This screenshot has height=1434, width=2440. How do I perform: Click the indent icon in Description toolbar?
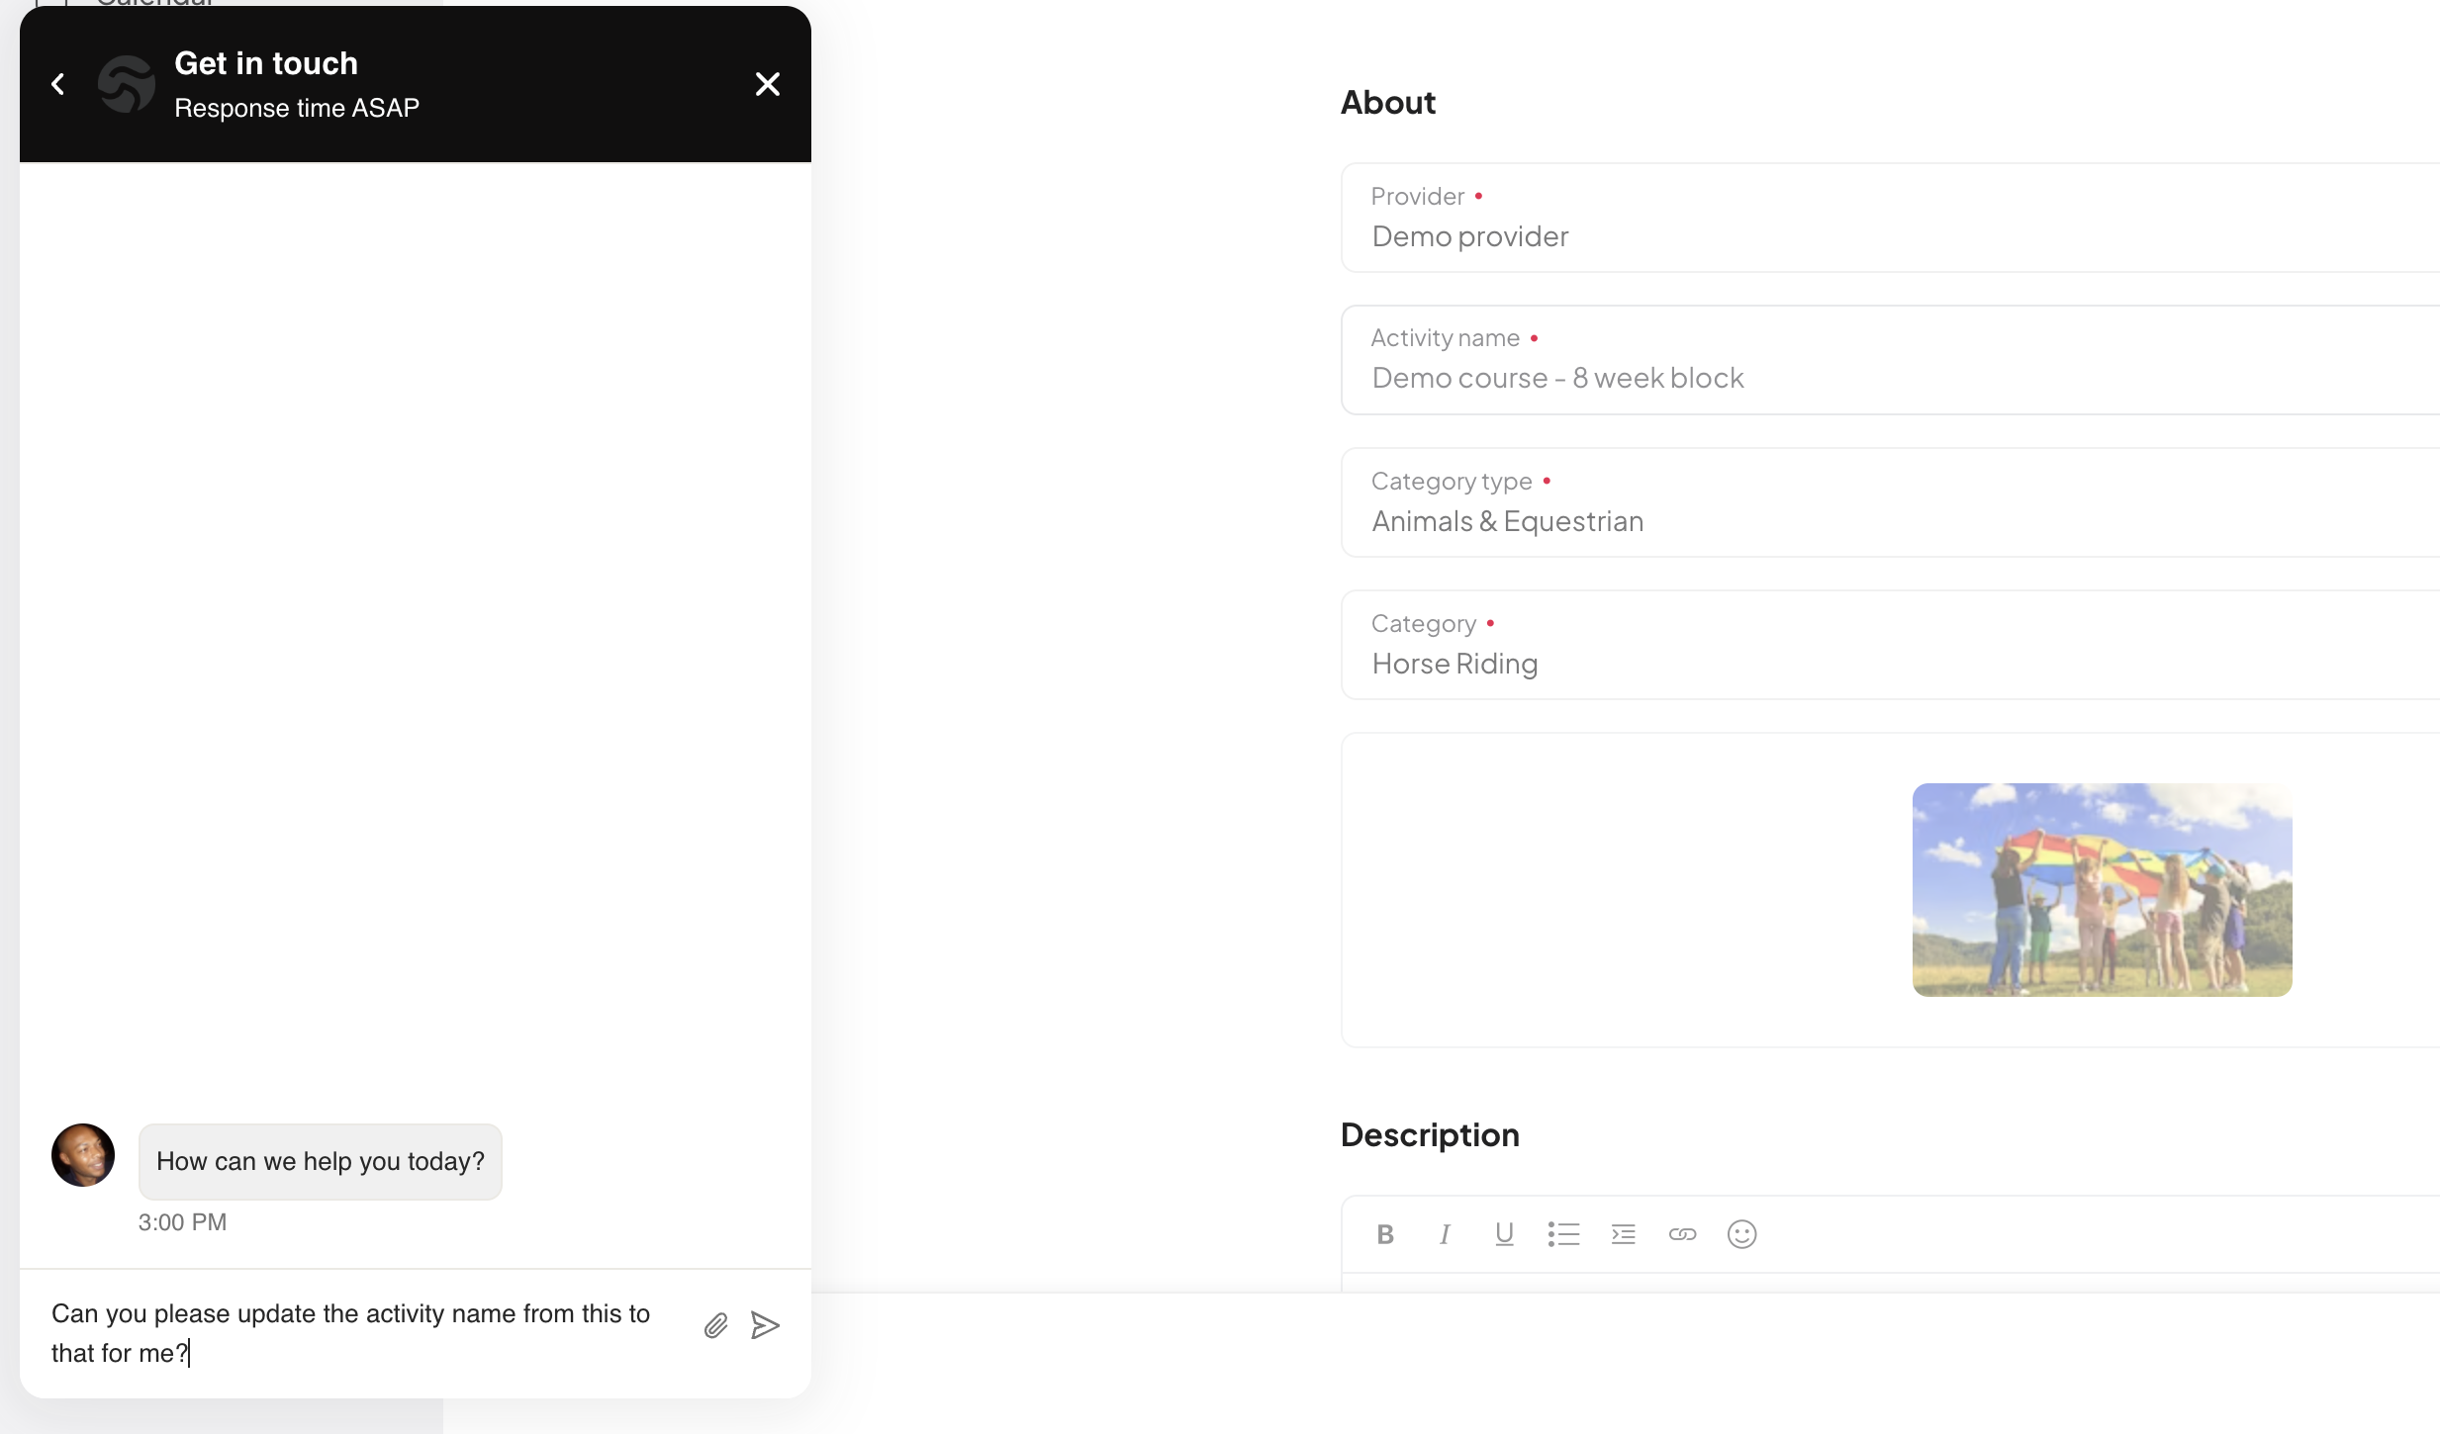(1623, 1234)
